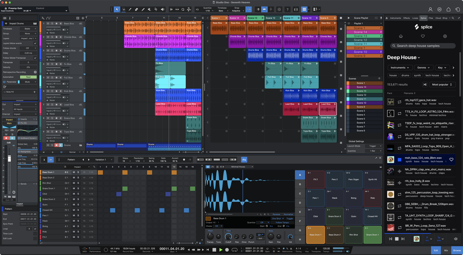Open the Launch Mode Trigger dropdown
Image resolution: width=463 pixels, height=255 pixels.
click(373, 146)
